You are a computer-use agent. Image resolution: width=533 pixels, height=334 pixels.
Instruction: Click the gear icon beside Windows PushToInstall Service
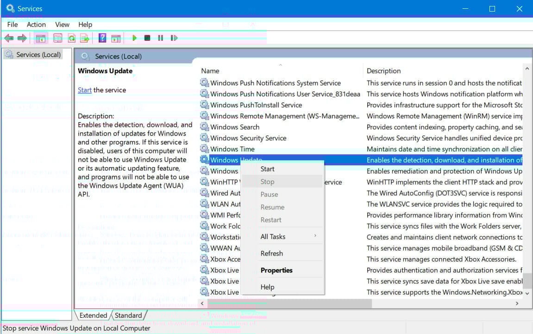204,105
